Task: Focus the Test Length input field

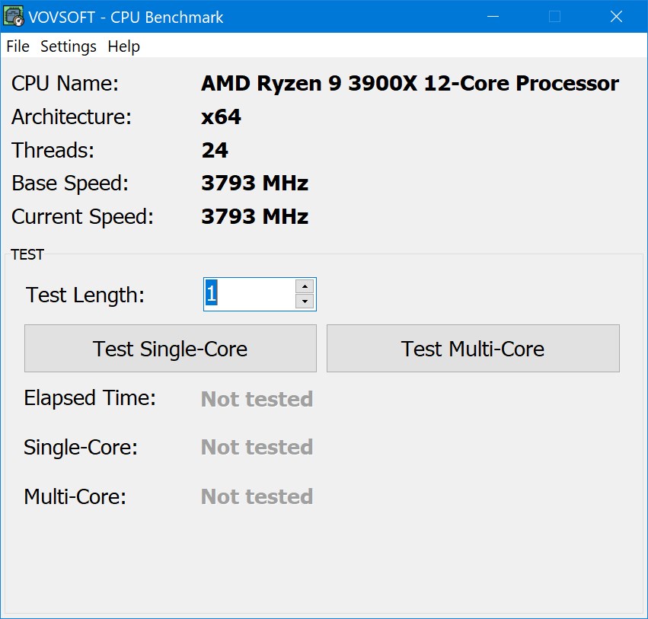Action: [x=249, y=294]
